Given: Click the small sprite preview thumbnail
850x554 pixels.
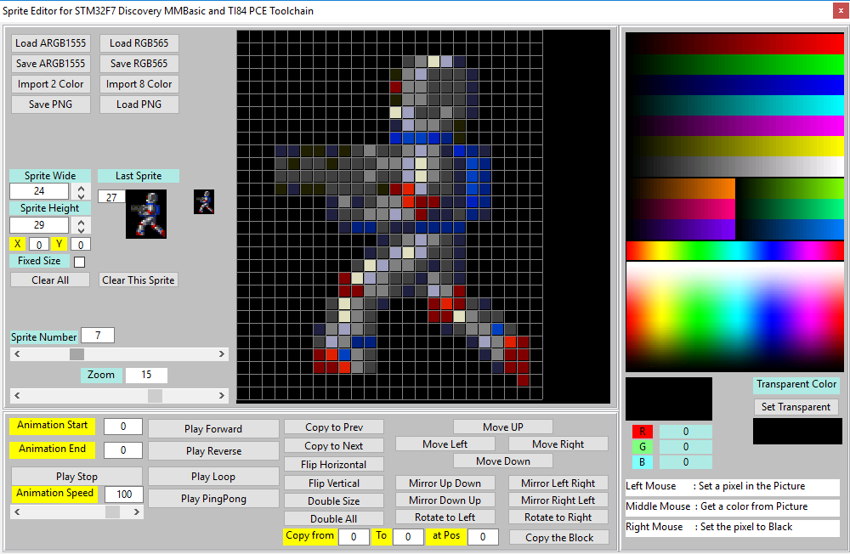Looking at the screenshot, I should click(204, 201).
